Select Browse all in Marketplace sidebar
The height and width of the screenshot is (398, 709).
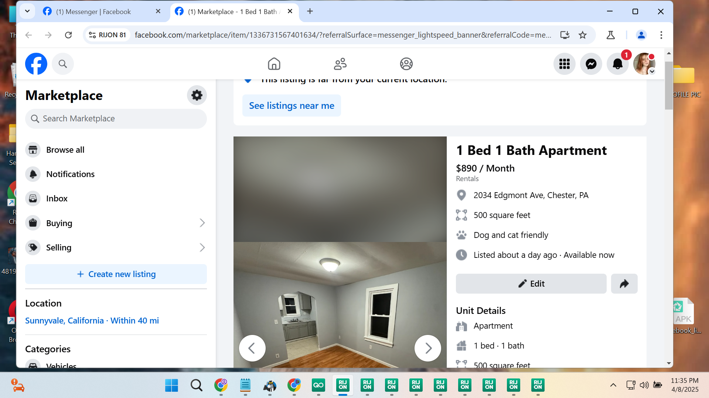[x=116, y=150]
